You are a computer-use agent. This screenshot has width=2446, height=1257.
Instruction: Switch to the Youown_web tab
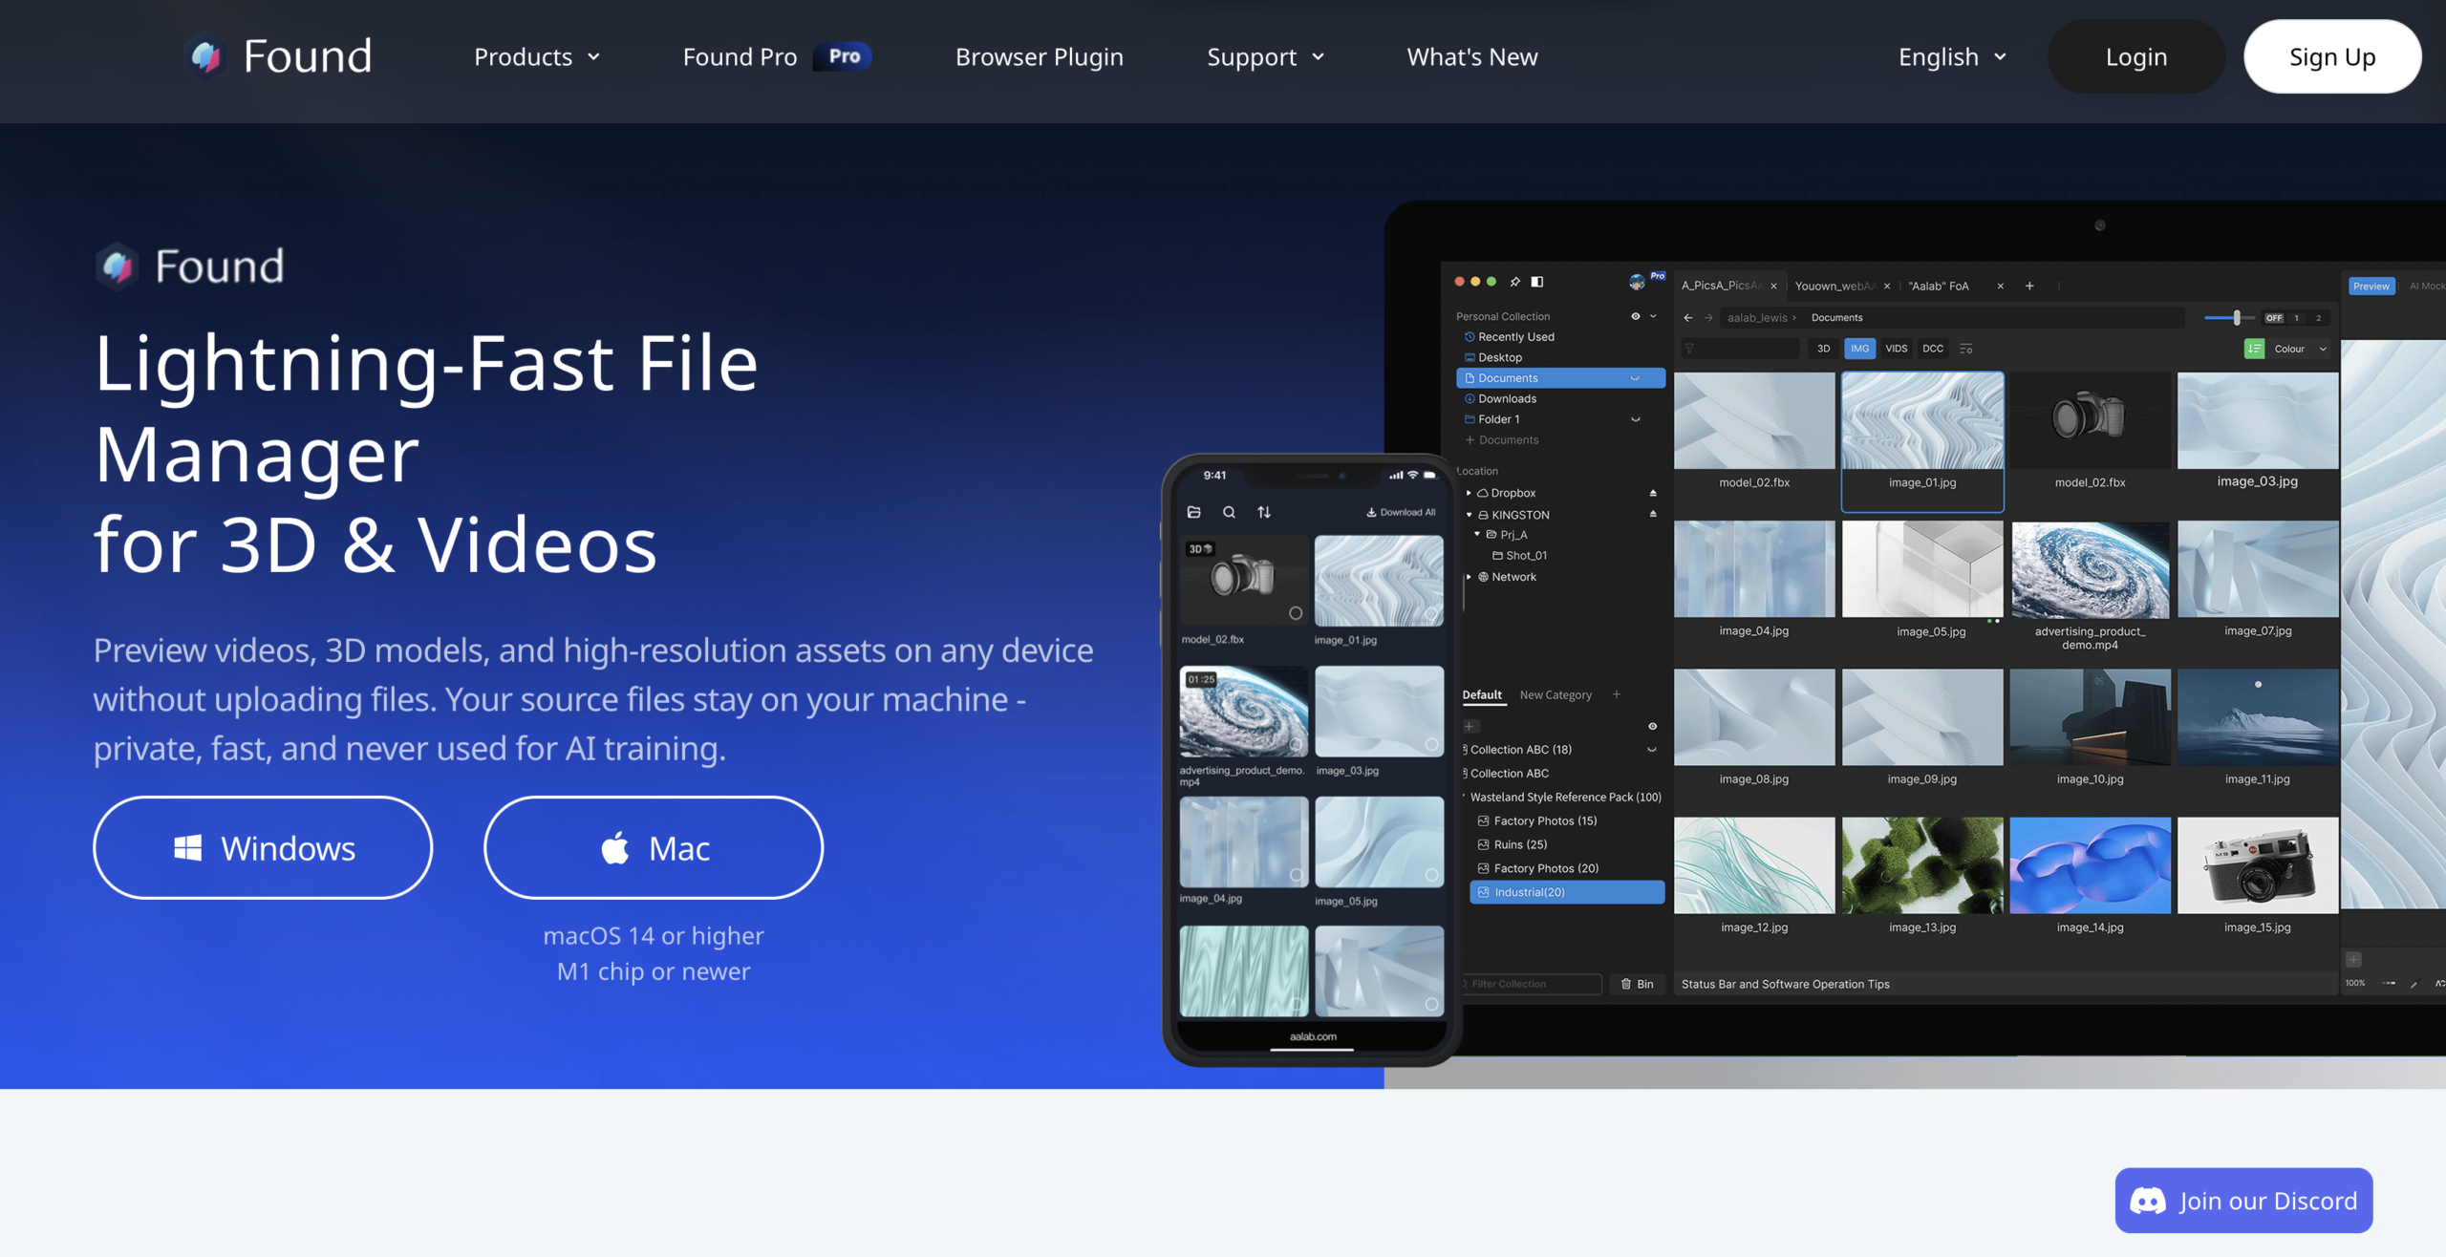tap(1834, 286)
